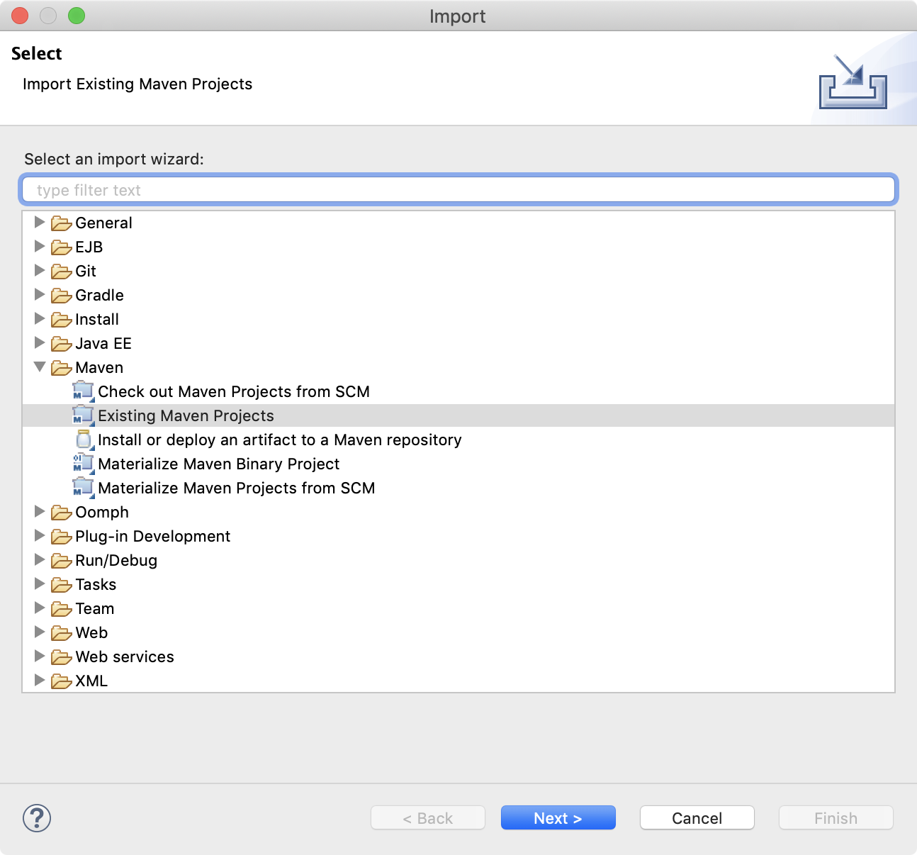917x855 pixels.
Task: Click the green zoom window button
Action: [x=77, y=16]
